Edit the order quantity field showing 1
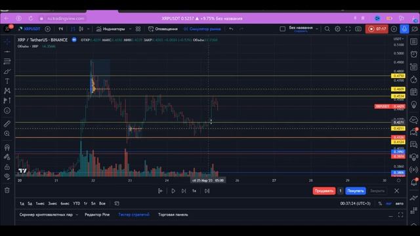This screenshot has width=420, height=236. pyautogui.click(x=340, y=191)
